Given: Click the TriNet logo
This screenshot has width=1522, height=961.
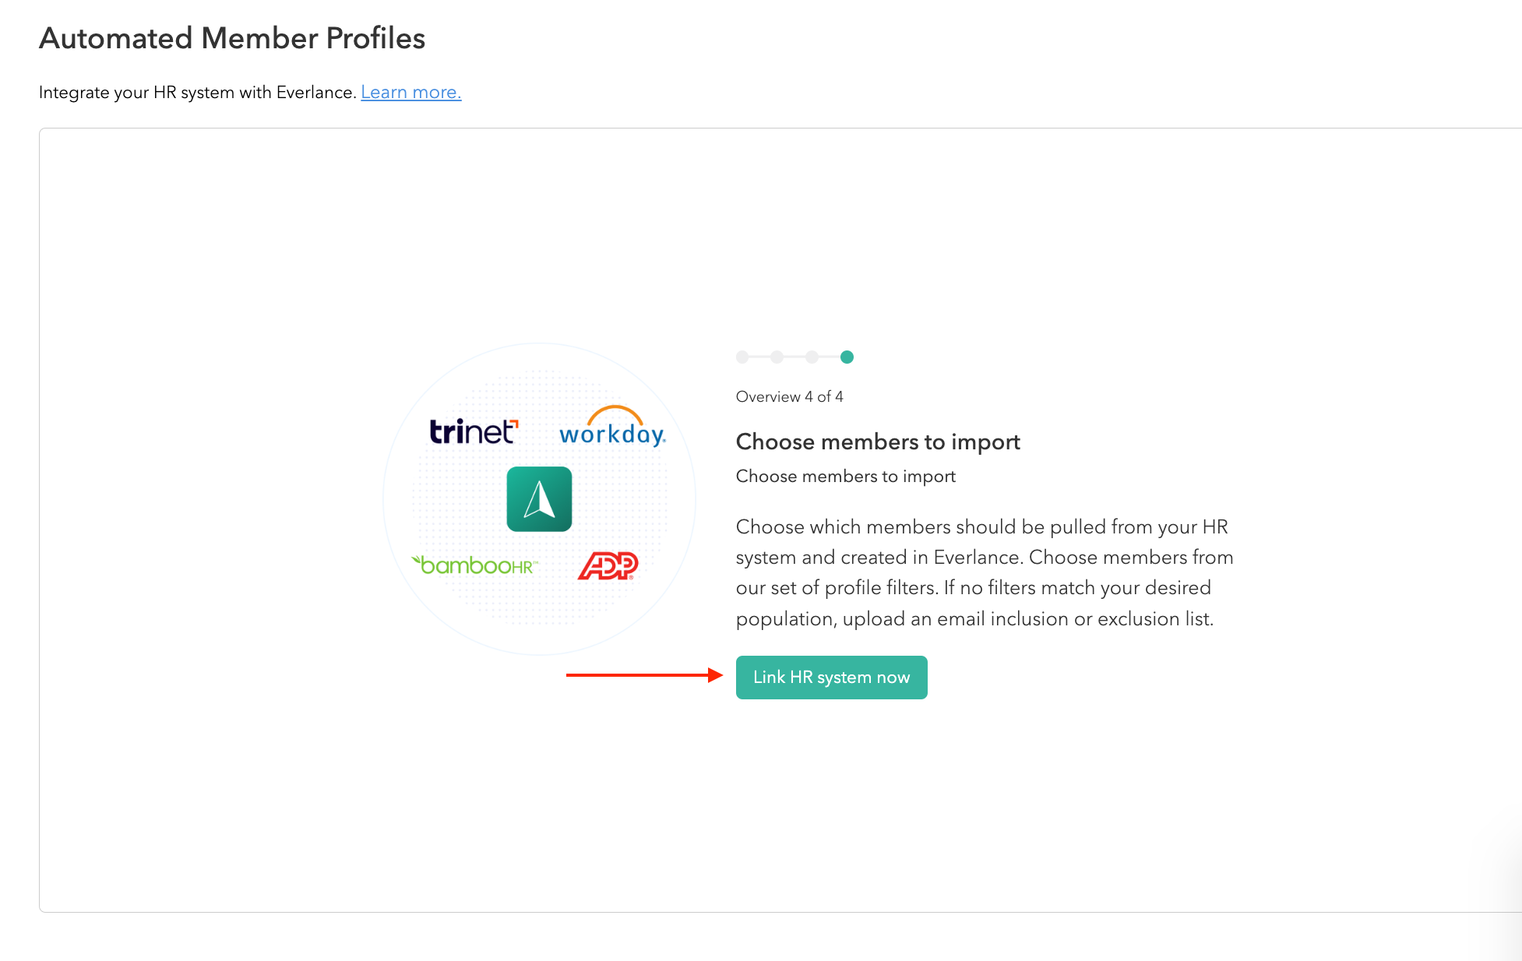Looking at the screenshot, I should (474, 431).
